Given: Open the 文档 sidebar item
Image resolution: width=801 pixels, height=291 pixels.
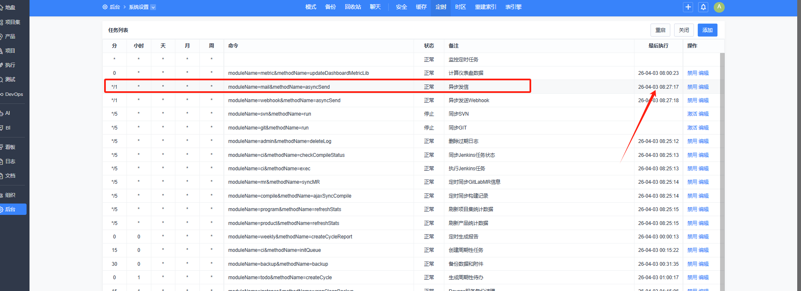Looking at the screenshot, I should click(x=10, y=175).
